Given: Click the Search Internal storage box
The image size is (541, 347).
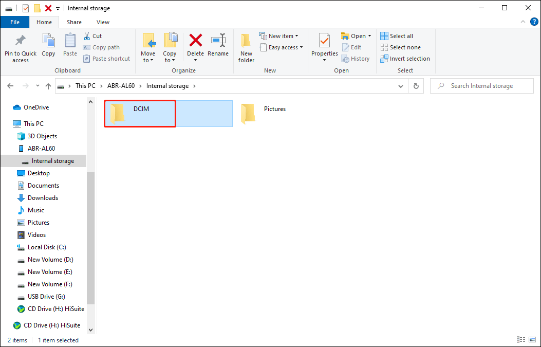Looking at the screenshot, I should pyautogui.click(x=481, y=85).
